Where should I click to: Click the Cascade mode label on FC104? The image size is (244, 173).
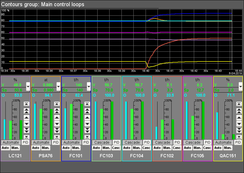tap(132, 142)
